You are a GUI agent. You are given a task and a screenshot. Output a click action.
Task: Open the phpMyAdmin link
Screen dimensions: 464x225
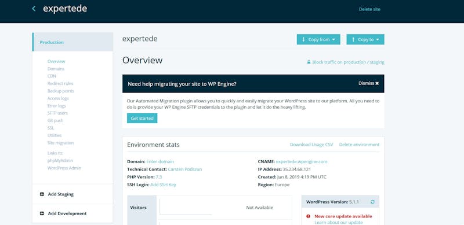[x=60, y=161]
